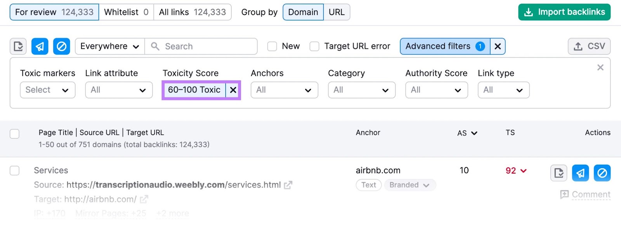Tick the Target URL error checkbox
621x225 pixels.
[314, 46]
